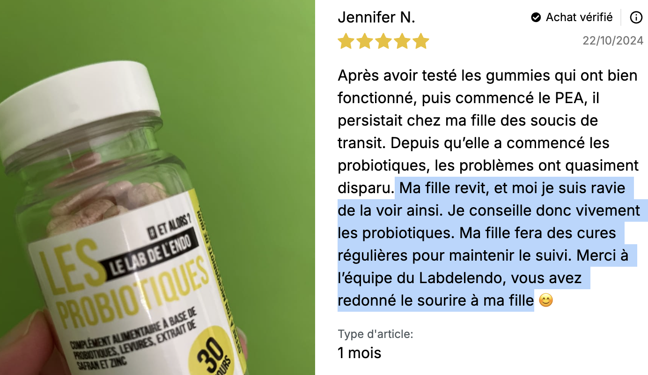Select the fourth rating star

coord(402,41)
